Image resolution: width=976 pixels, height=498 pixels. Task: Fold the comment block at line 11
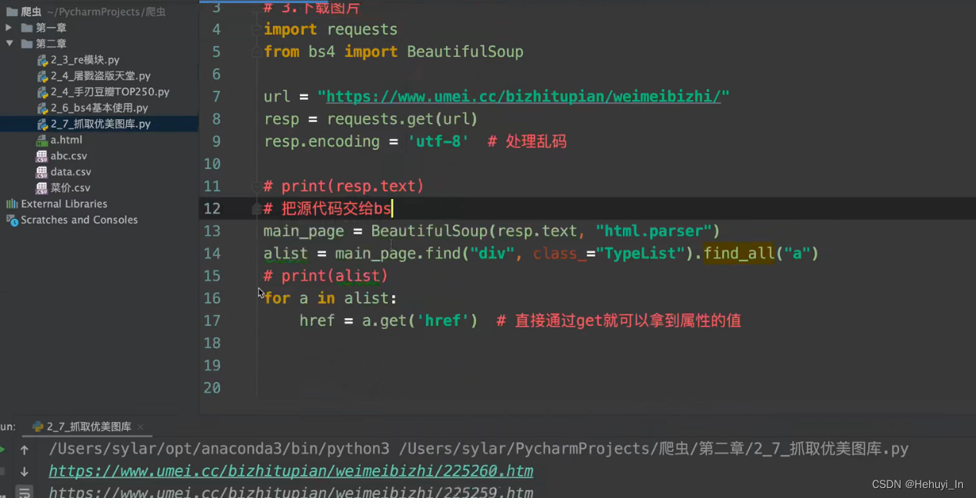tap(257, 187)
